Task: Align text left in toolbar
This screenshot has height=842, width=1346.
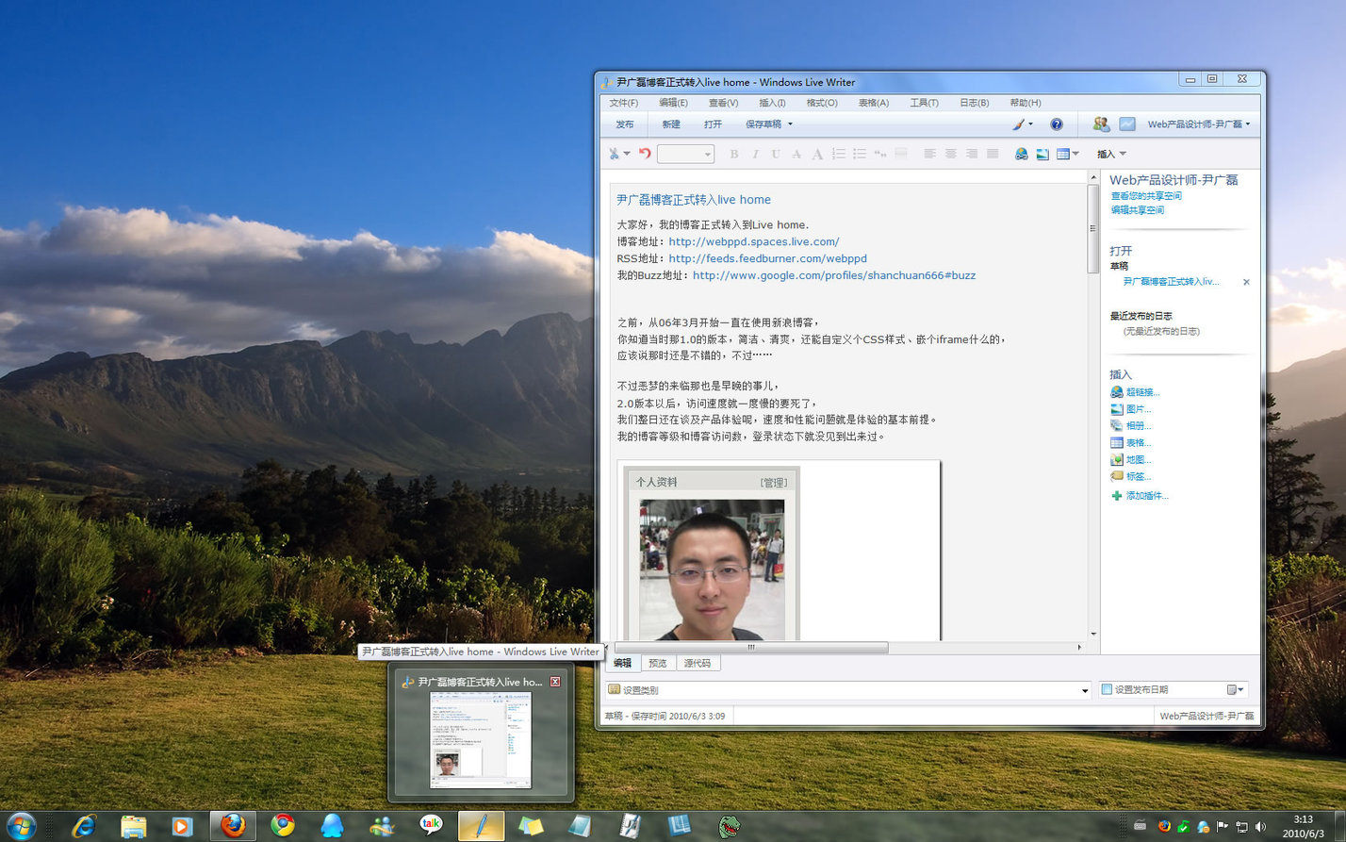Action: point(930,154)
